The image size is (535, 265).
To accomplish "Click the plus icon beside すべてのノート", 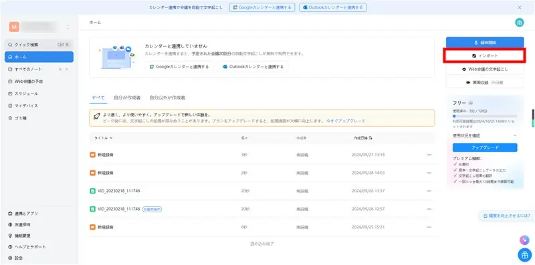I will click(60, 69).
